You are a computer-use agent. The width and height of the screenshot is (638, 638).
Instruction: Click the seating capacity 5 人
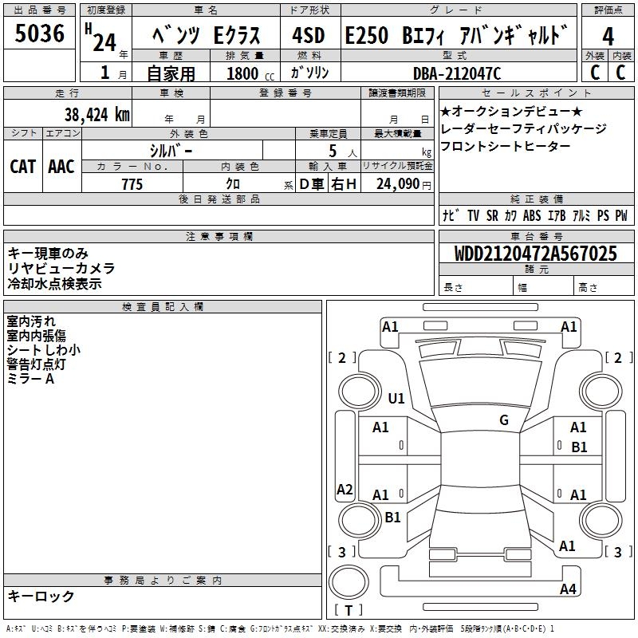[343, 152]
